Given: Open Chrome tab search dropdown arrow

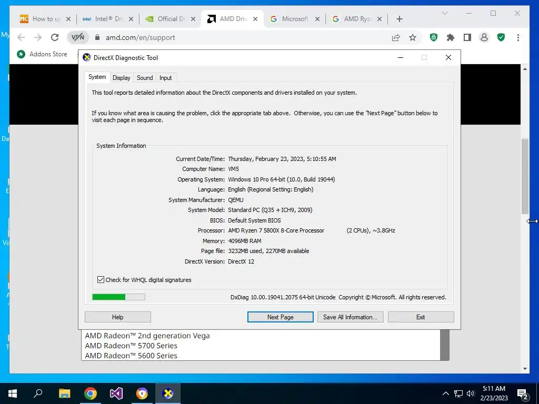Looking at the screenshot, I should (x=444, y=13).
